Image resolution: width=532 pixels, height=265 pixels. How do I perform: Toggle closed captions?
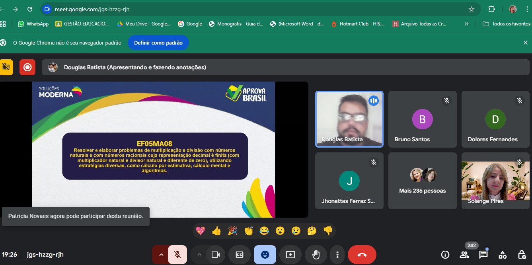[x=240, y=255]
